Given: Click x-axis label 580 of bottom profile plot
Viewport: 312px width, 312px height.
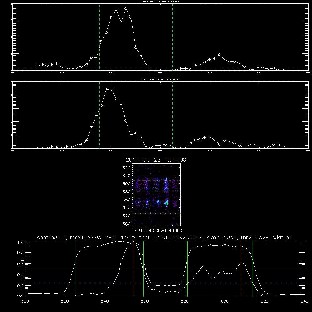Looking at the screenshot, I should 185,301.
